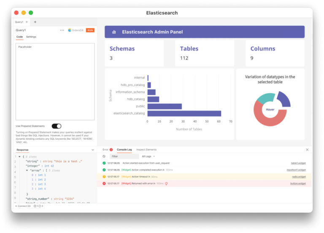
Task: Open the button.widget link
Action: 298,184
